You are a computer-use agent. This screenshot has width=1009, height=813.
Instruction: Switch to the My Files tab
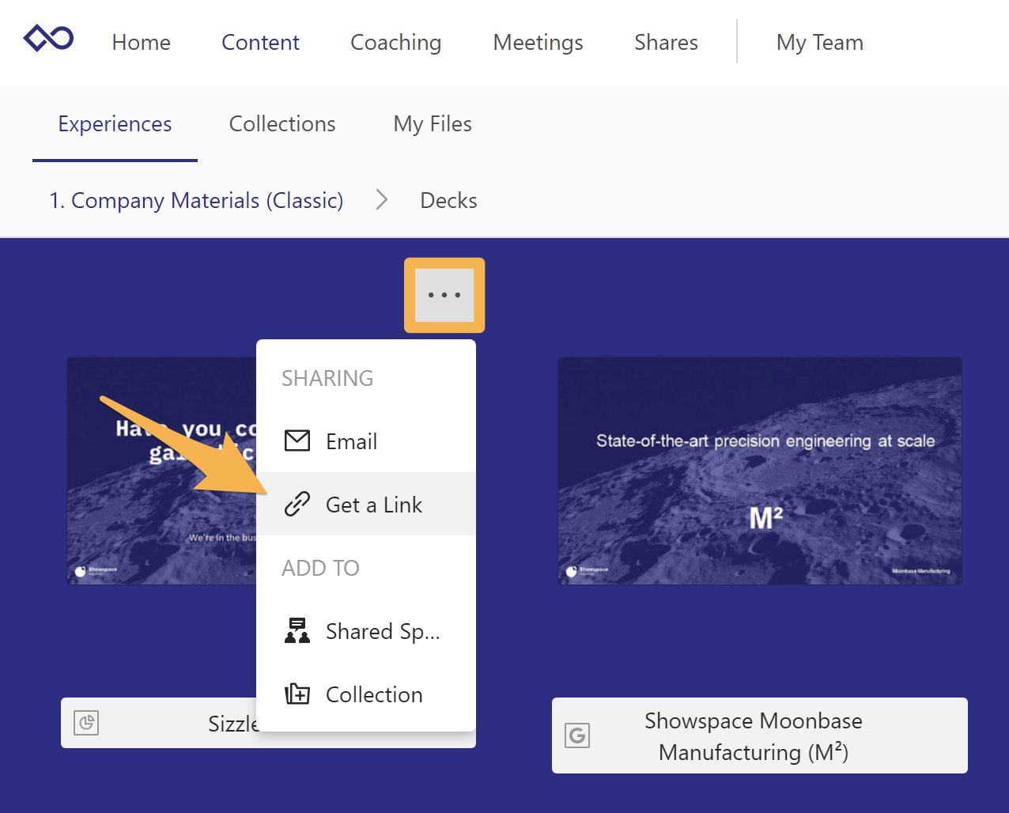(x=432, y=123)
